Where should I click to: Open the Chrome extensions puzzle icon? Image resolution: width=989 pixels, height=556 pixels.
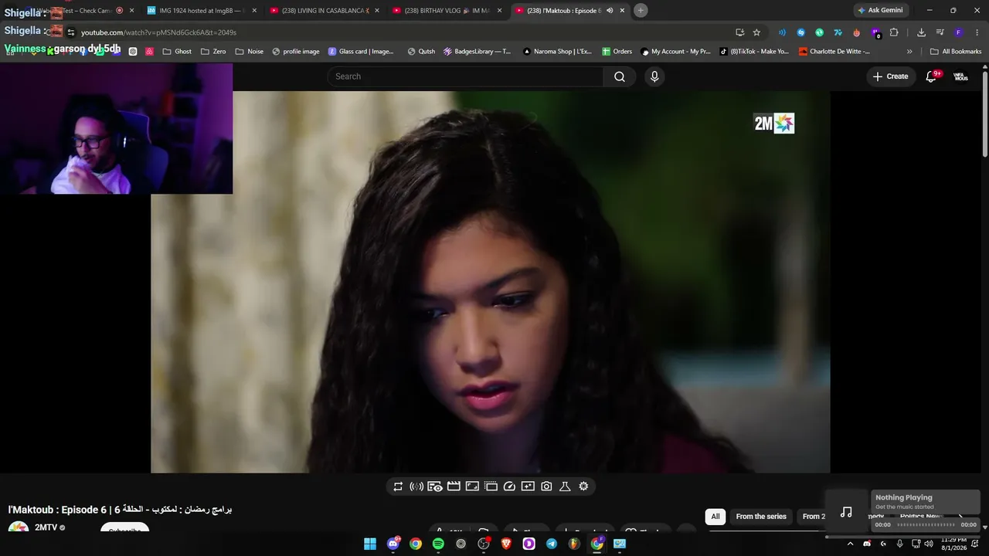(x=894, y=32)
